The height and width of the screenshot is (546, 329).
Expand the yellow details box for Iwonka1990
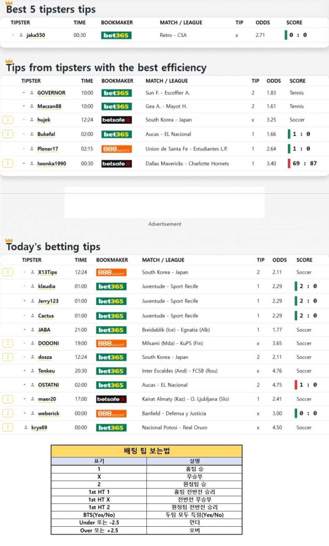click(8, 163)
